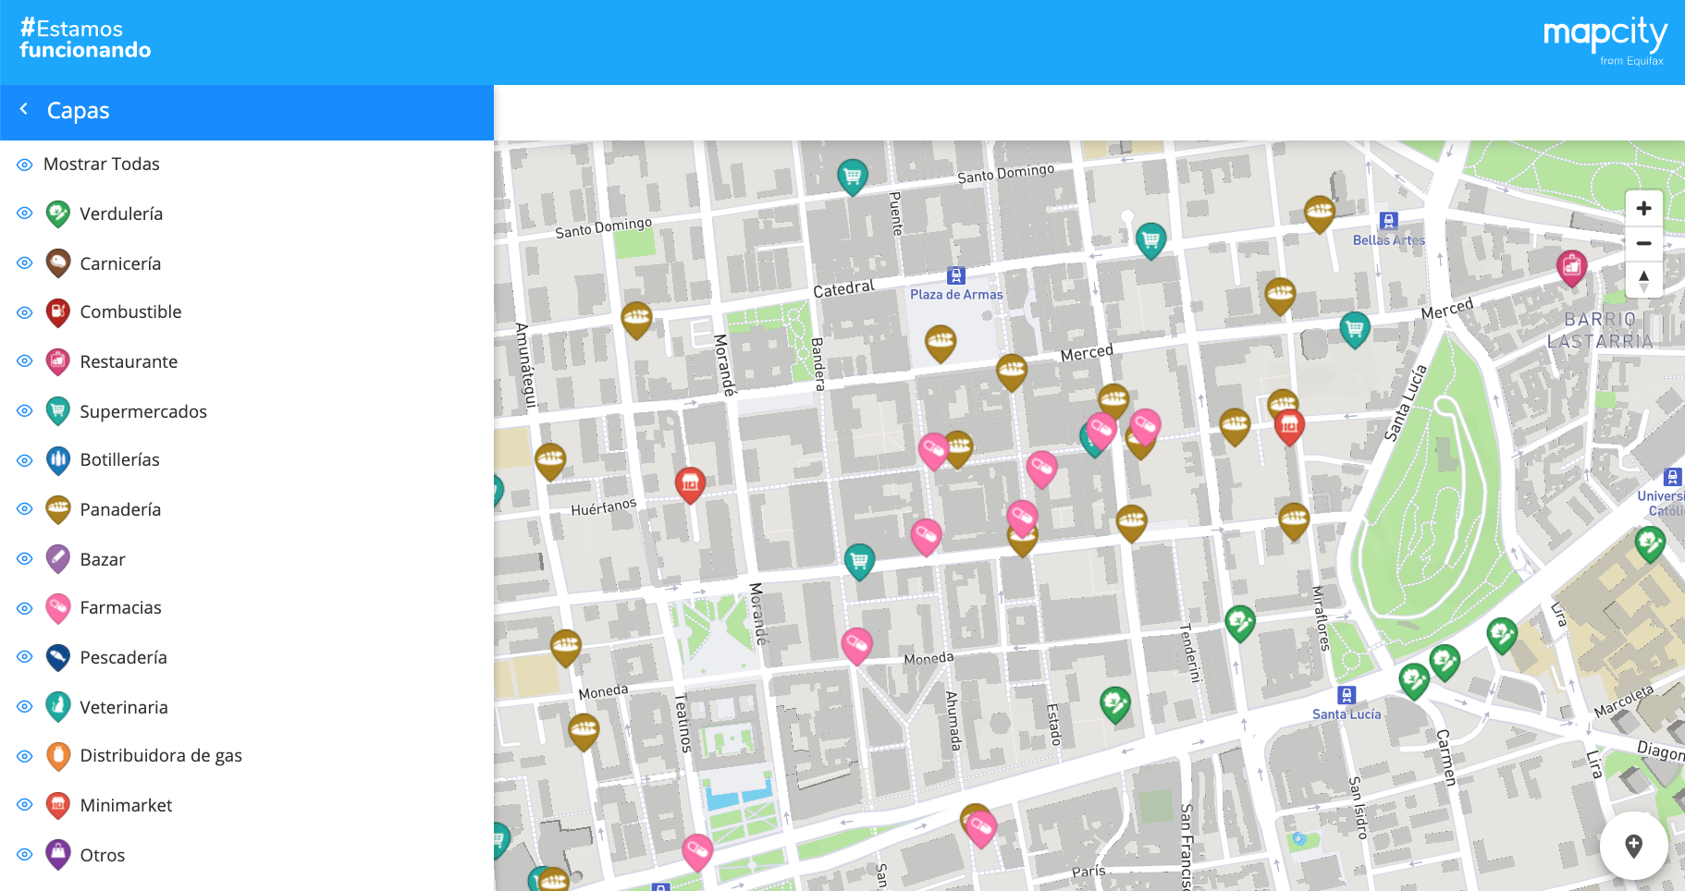Select the Panadería layer entry
The width and height of the screenshot is (1685, 891).
(120, 509)
